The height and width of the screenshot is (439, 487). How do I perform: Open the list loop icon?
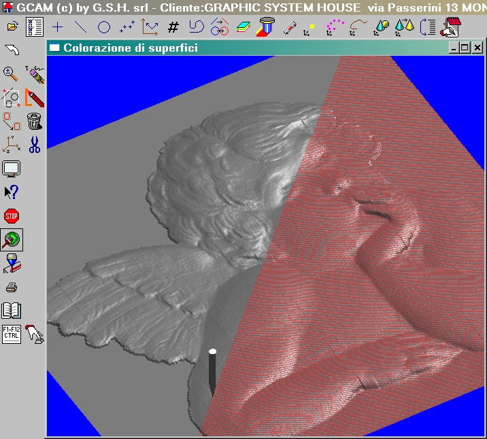pos(427,27)
